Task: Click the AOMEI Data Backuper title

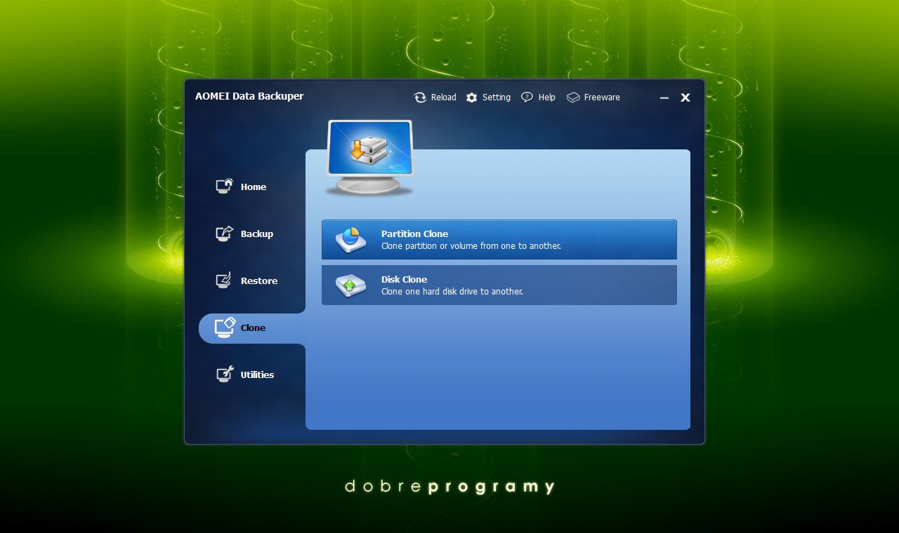Action: (249, 96)
